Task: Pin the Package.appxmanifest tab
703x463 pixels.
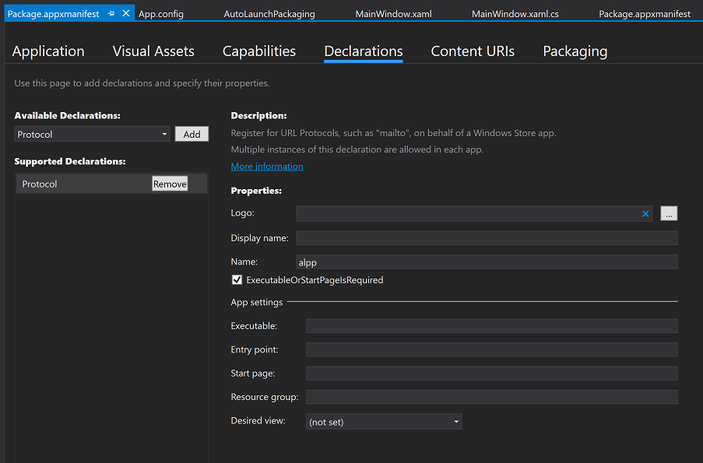Action: [x=111, y=14]
